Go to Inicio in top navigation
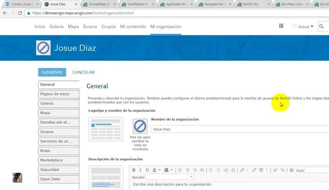Image resolution: width=329 pixels, height=190 pixels. tap(40, 26)
